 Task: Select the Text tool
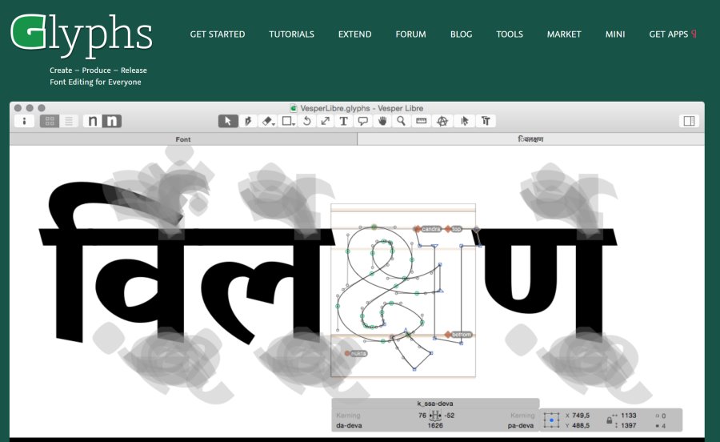(x=344, y=121)
